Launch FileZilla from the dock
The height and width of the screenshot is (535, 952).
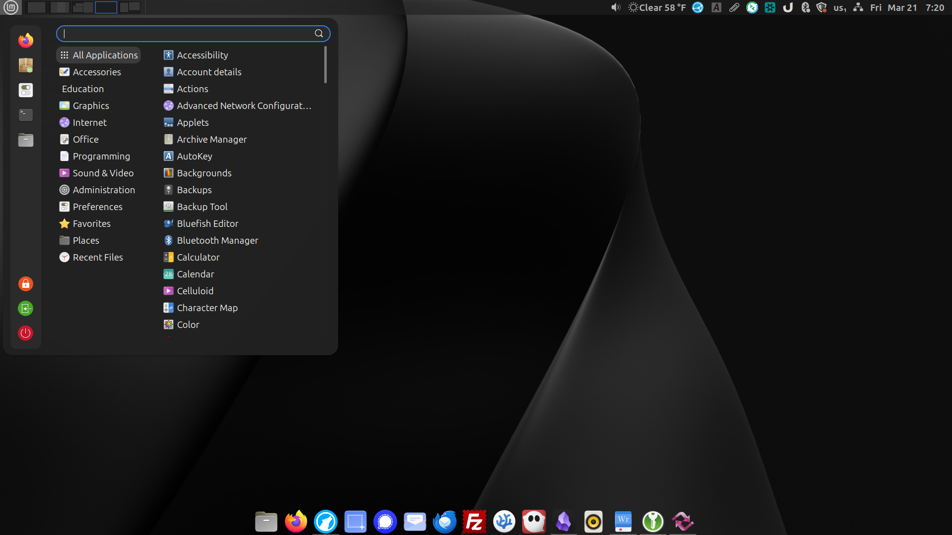475,522
